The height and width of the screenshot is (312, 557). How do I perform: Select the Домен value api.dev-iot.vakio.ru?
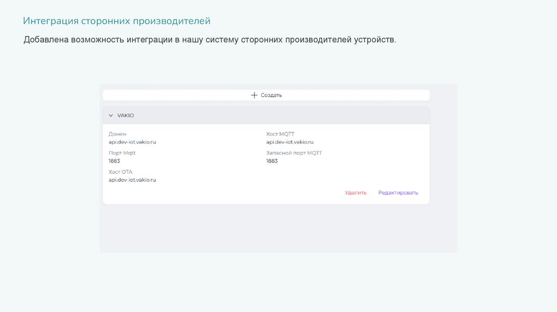pyautogui.click(x=132, y=142)
